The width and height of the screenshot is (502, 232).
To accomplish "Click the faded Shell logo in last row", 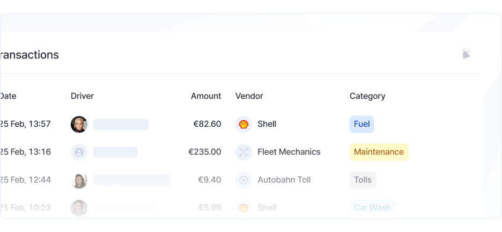I will (243, 208).
